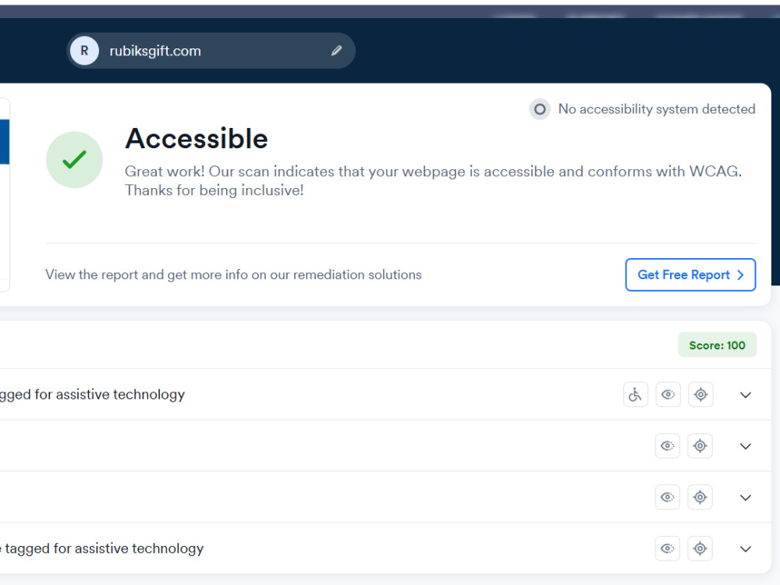Click the No accessibility system detected indicator
This screenshot has height=585, width=780.
tap(642, 109)
